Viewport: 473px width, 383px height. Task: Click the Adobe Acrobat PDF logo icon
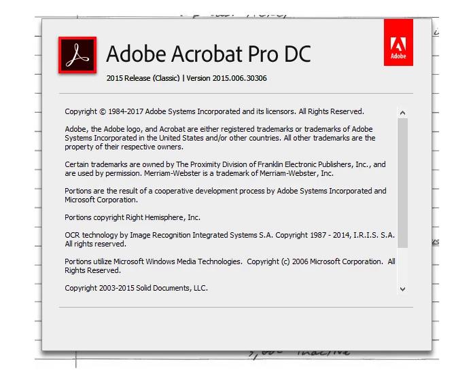(x=77, y=55)
